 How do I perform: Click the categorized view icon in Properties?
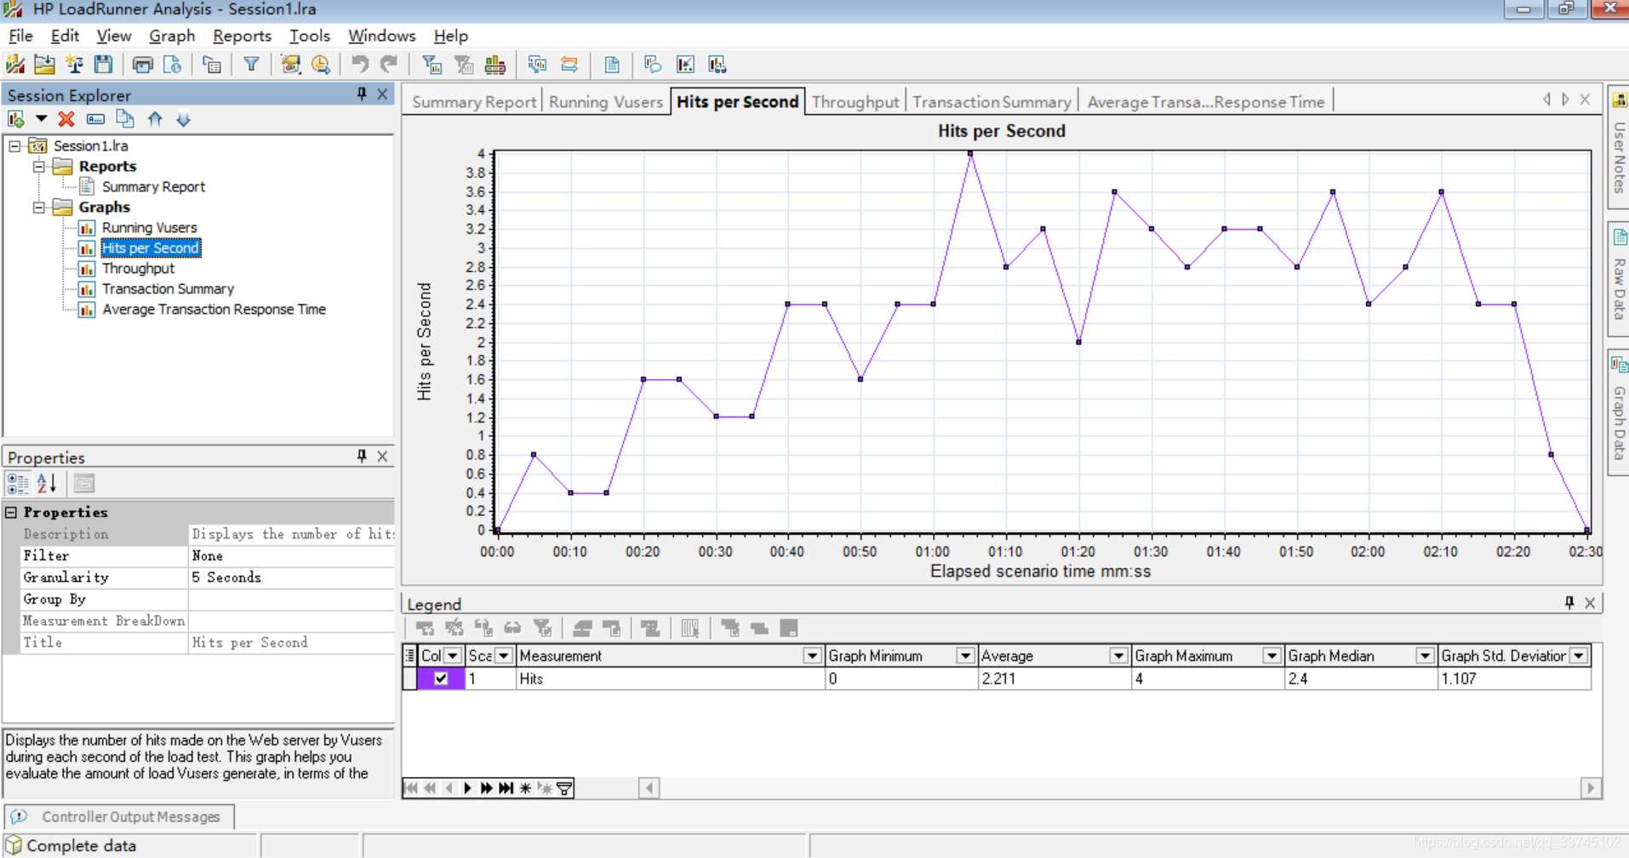(x=17, y=484)
